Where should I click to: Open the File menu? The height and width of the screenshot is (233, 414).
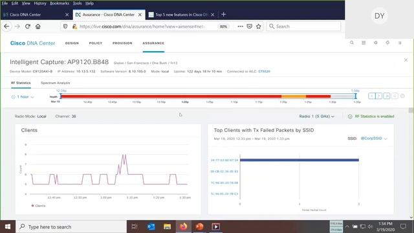coord(5,3)
